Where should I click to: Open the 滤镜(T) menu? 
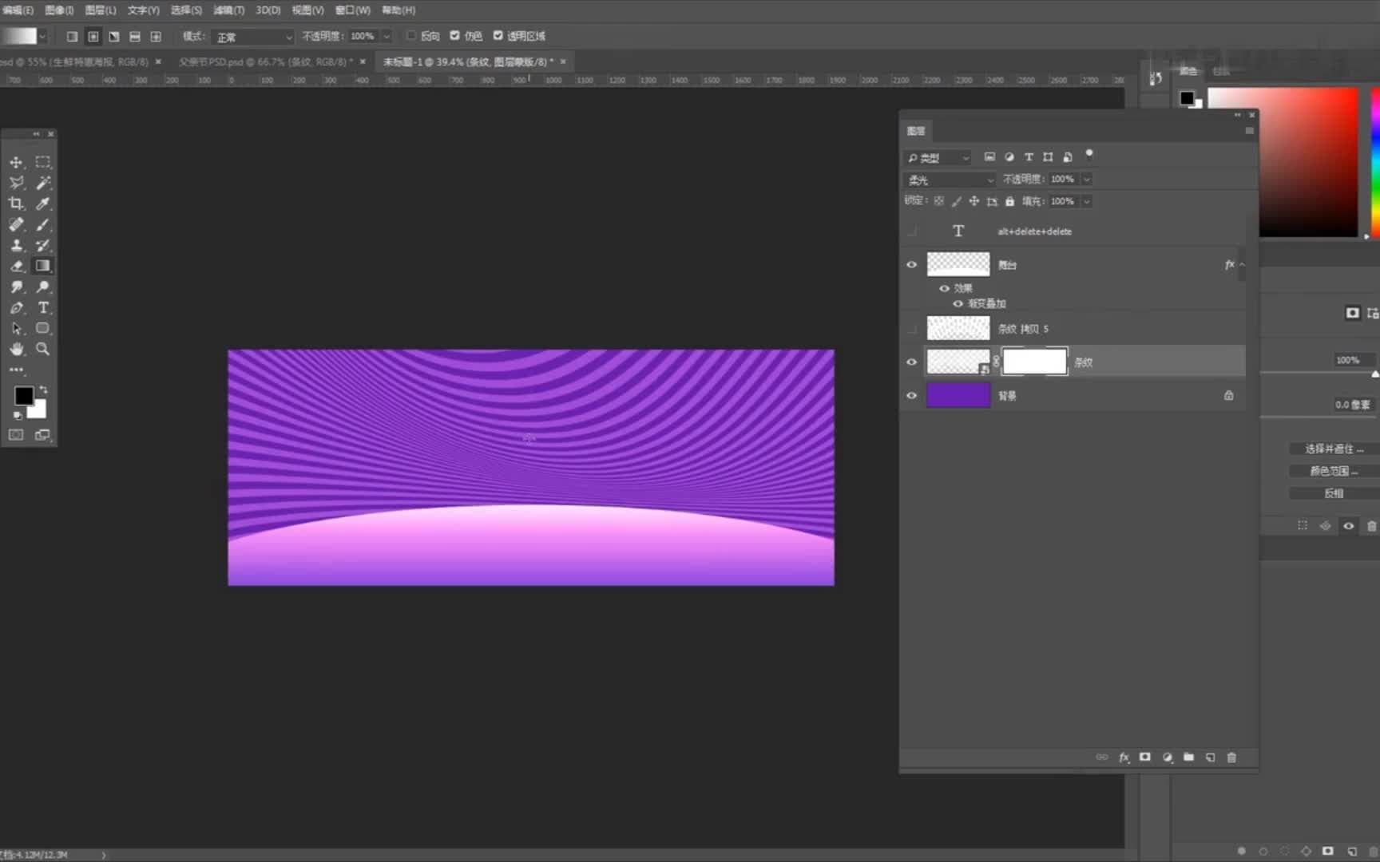coord(229,10)
